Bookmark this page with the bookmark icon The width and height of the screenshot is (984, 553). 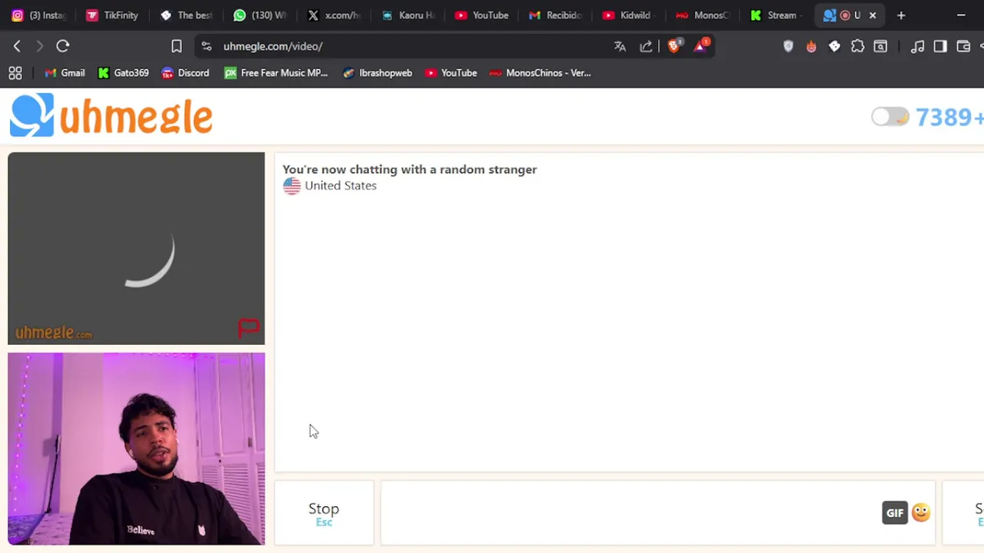177,46
